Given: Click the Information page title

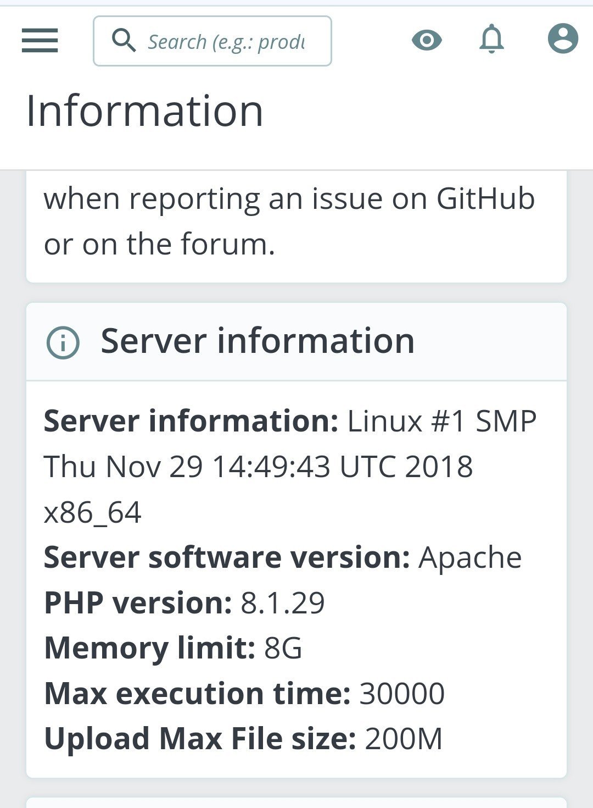Looking at the screenshot, I should (x=145, y=111).
